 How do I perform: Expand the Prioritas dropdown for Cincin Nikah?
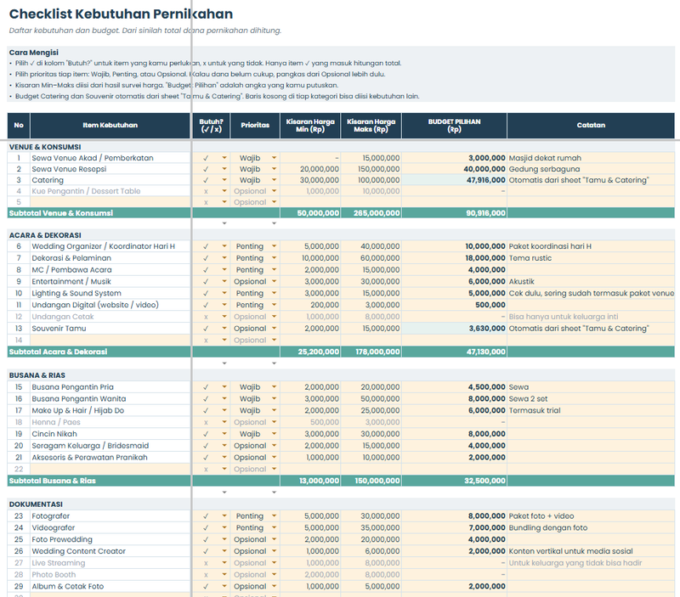(274, 434)
